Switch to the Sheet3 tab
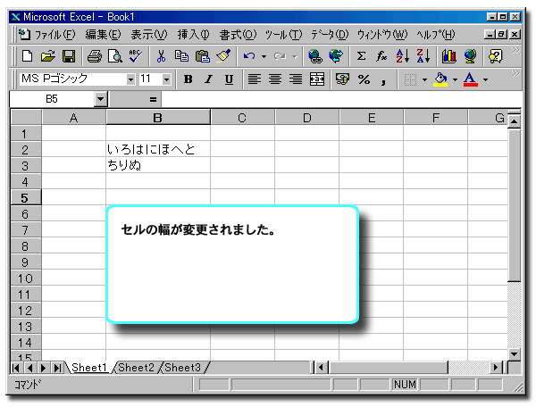Image resolution: width=536 pixels, height=407 pixels. tap(182, 368)
